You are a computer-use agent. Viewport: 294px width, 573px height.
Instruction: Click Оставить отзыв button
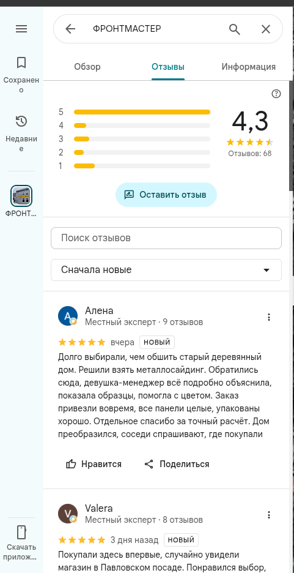[x=166, y=195]
